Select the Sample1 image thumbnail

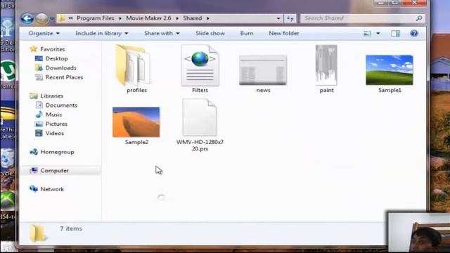click(390, 70)
